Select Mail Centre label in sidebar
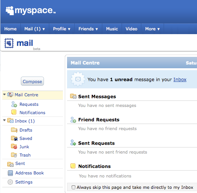This screenshot has width=197, height=193. (x=26, y=95)
